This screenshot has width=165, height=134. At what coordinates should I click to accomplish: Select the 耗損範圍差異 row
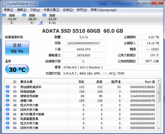point(80,119)
